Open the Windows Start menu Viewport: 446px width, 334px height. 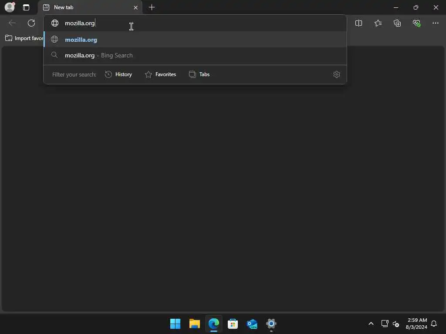(175, 324)
